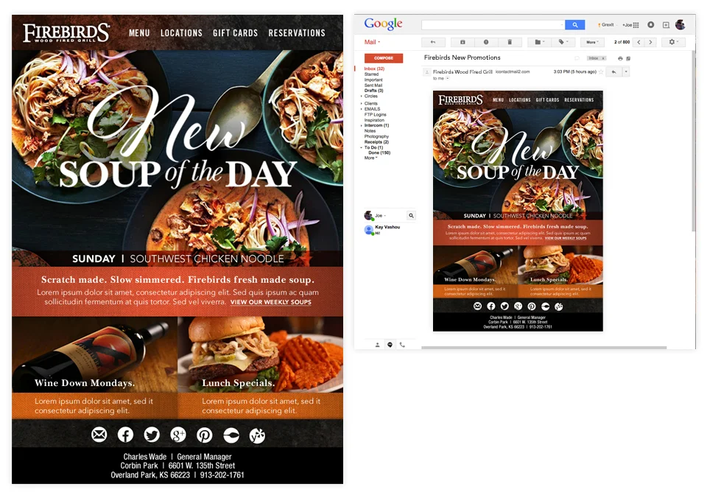This screenshot has height=498, width=707.
Task: Remove the Inbox label with its x
Action: point(603,58)
